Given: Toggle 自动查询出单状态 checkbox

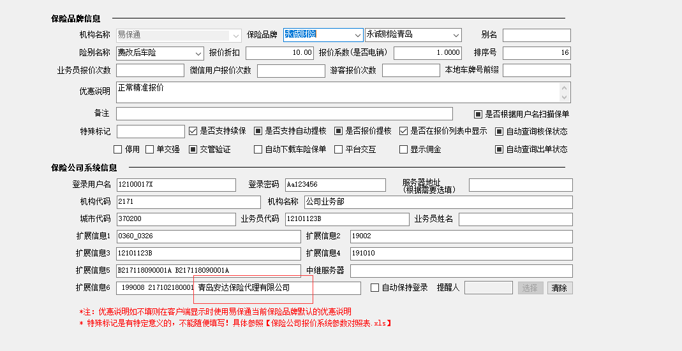Looking at the screenshot, I should [x=500, y=150].
